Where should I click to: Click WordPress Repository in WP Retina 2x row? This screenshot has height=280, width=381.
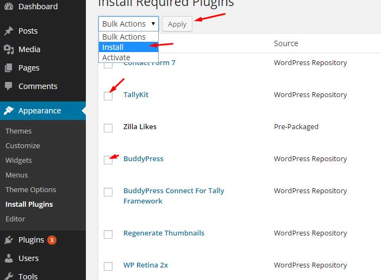coord(310,265)
